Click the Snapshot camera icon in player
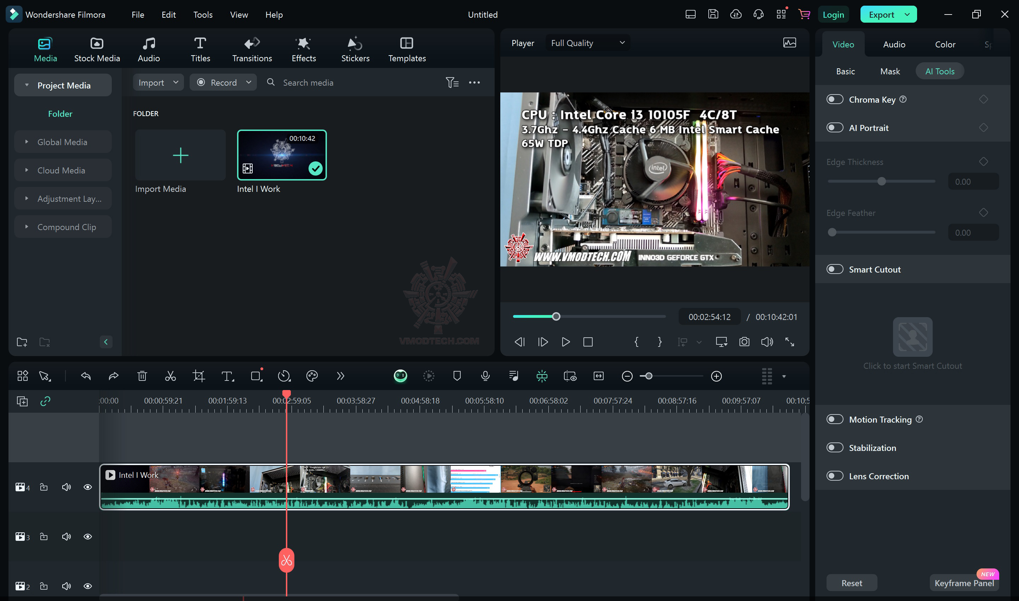This screenshot has width=1019, height=601. pos(744,342)
